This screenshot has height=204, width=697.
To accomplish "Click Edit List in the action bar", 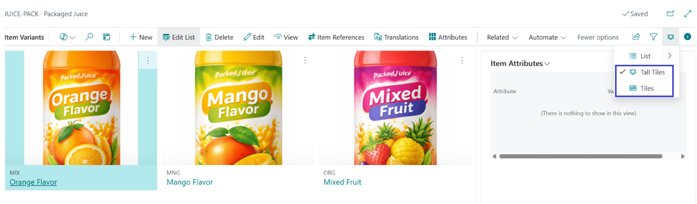I will click(179, 37).
